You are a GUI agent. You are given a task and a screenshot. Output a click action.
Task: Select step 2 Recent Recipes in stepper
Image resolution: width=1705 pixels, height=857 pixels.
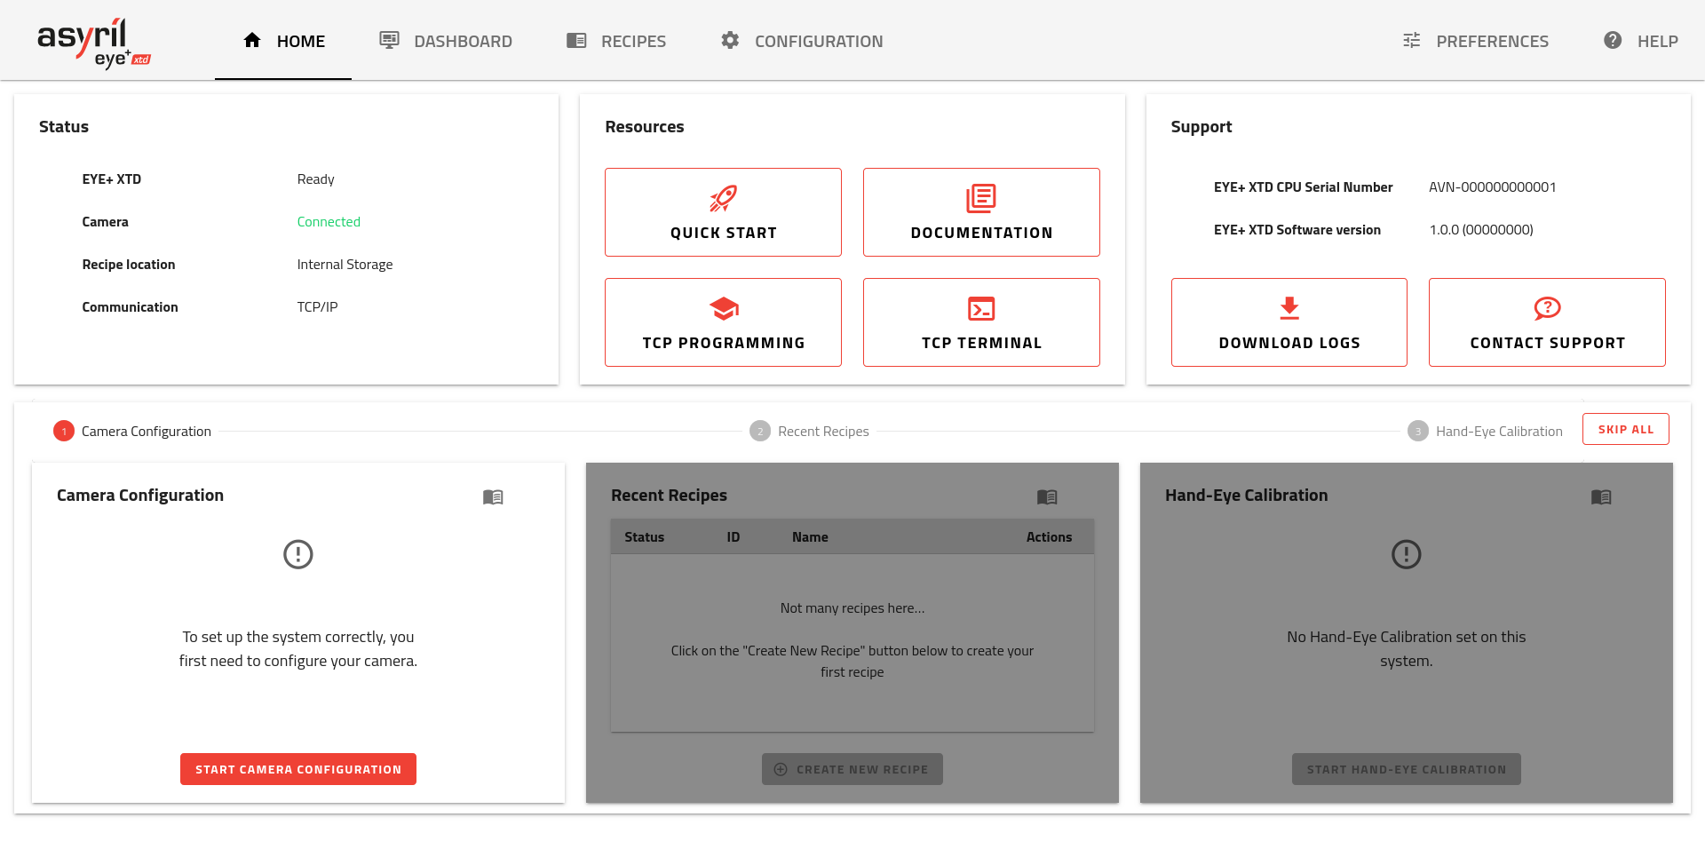[x=809, y=431]
